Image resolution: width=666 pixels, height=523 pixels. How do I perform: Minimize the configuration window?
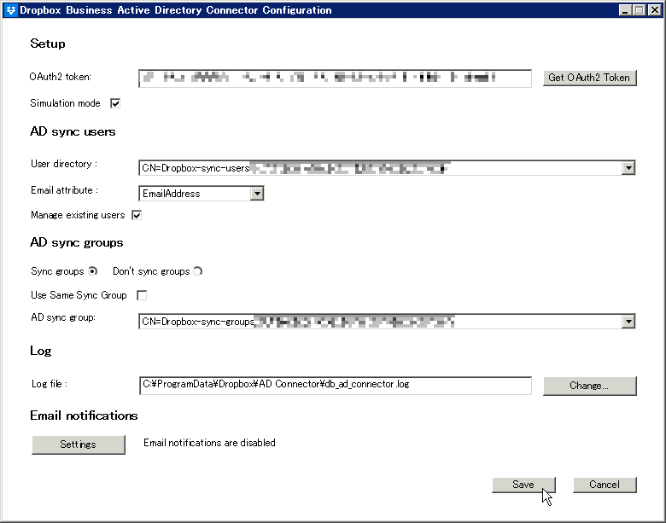click(x=624, y=10)
